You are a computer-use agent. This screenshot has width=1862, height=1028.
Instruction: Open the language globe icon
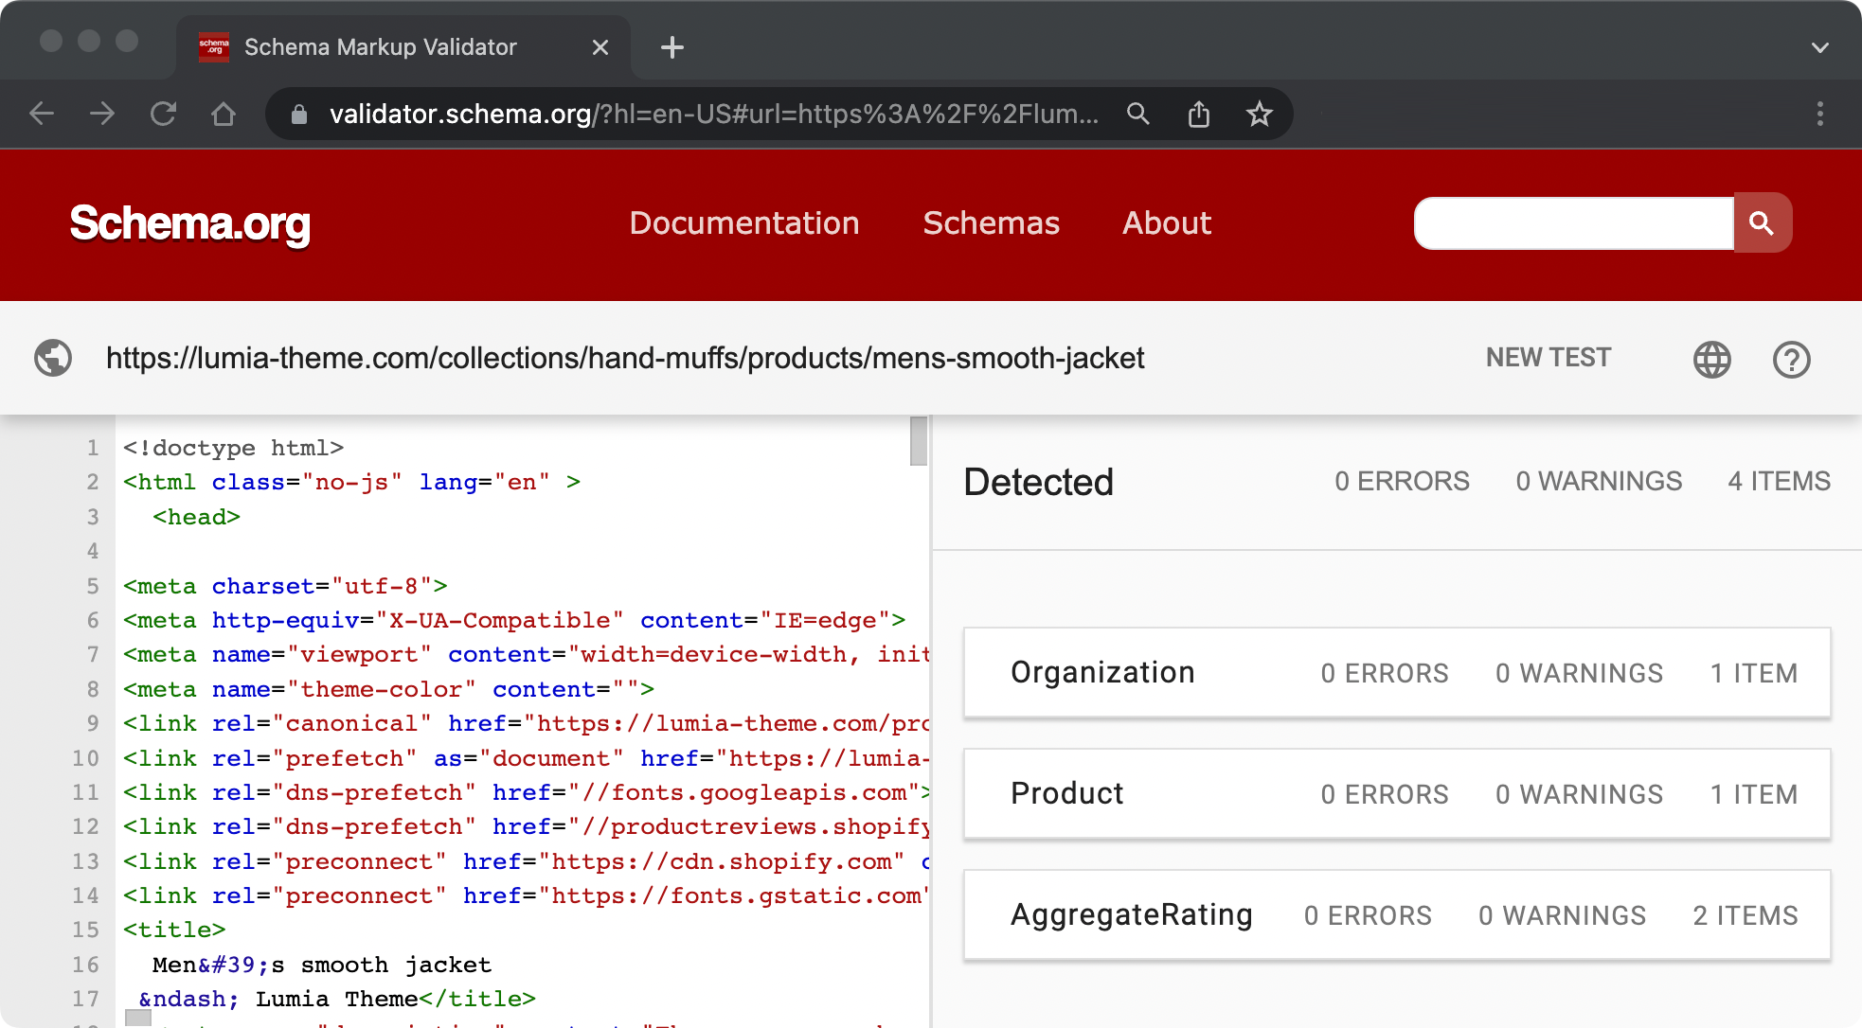[1711, 360]
